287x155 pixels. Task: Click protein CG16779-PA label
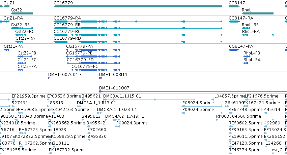click(x=80, y=46)
